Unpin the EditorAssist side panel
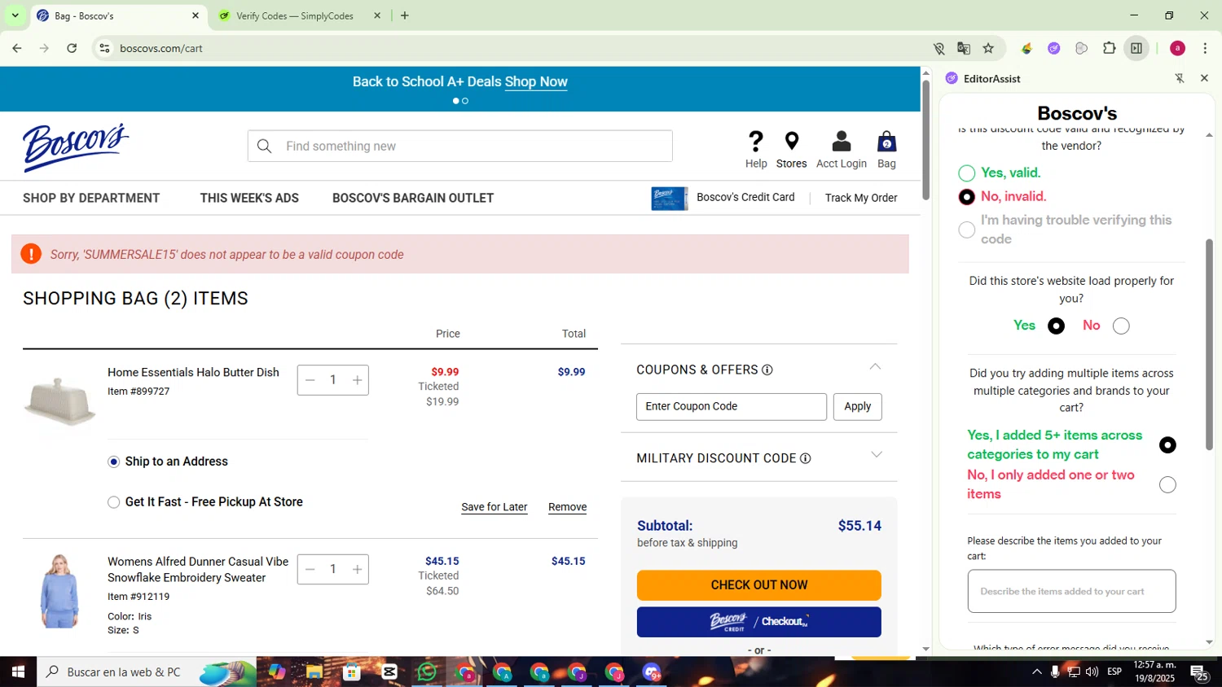This screenshot has width=1222, height=687. pyautogui.click(x=1179, y=78)
